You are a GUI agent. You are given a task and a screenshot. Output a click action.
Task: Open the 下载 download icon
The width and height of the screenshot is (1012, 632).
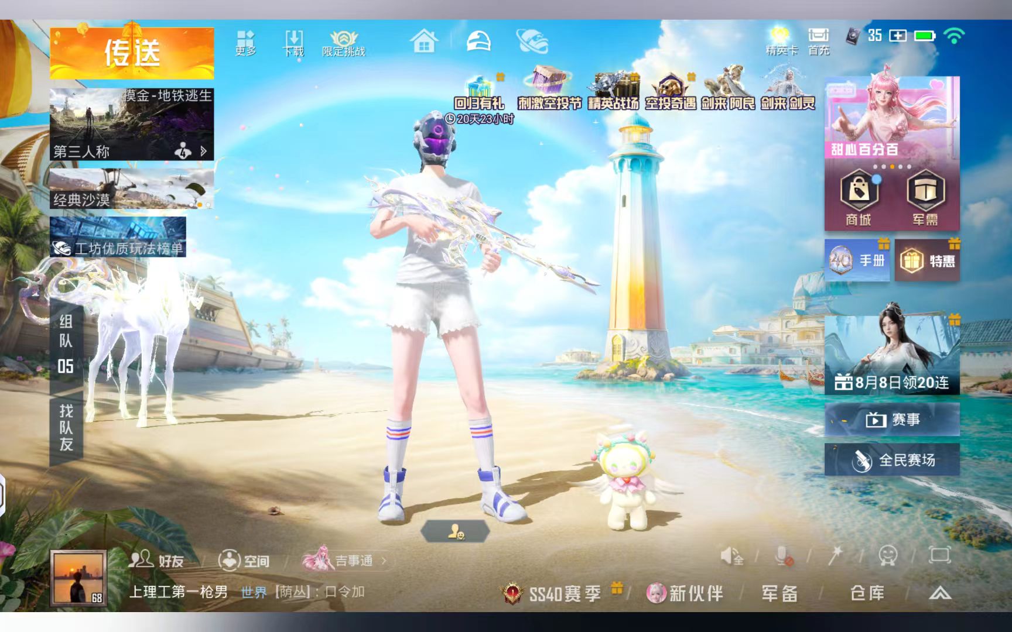click(x=293, y=43)
